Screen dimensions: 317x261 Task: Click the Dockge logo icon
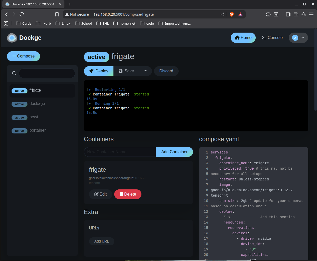click(12, 38)
